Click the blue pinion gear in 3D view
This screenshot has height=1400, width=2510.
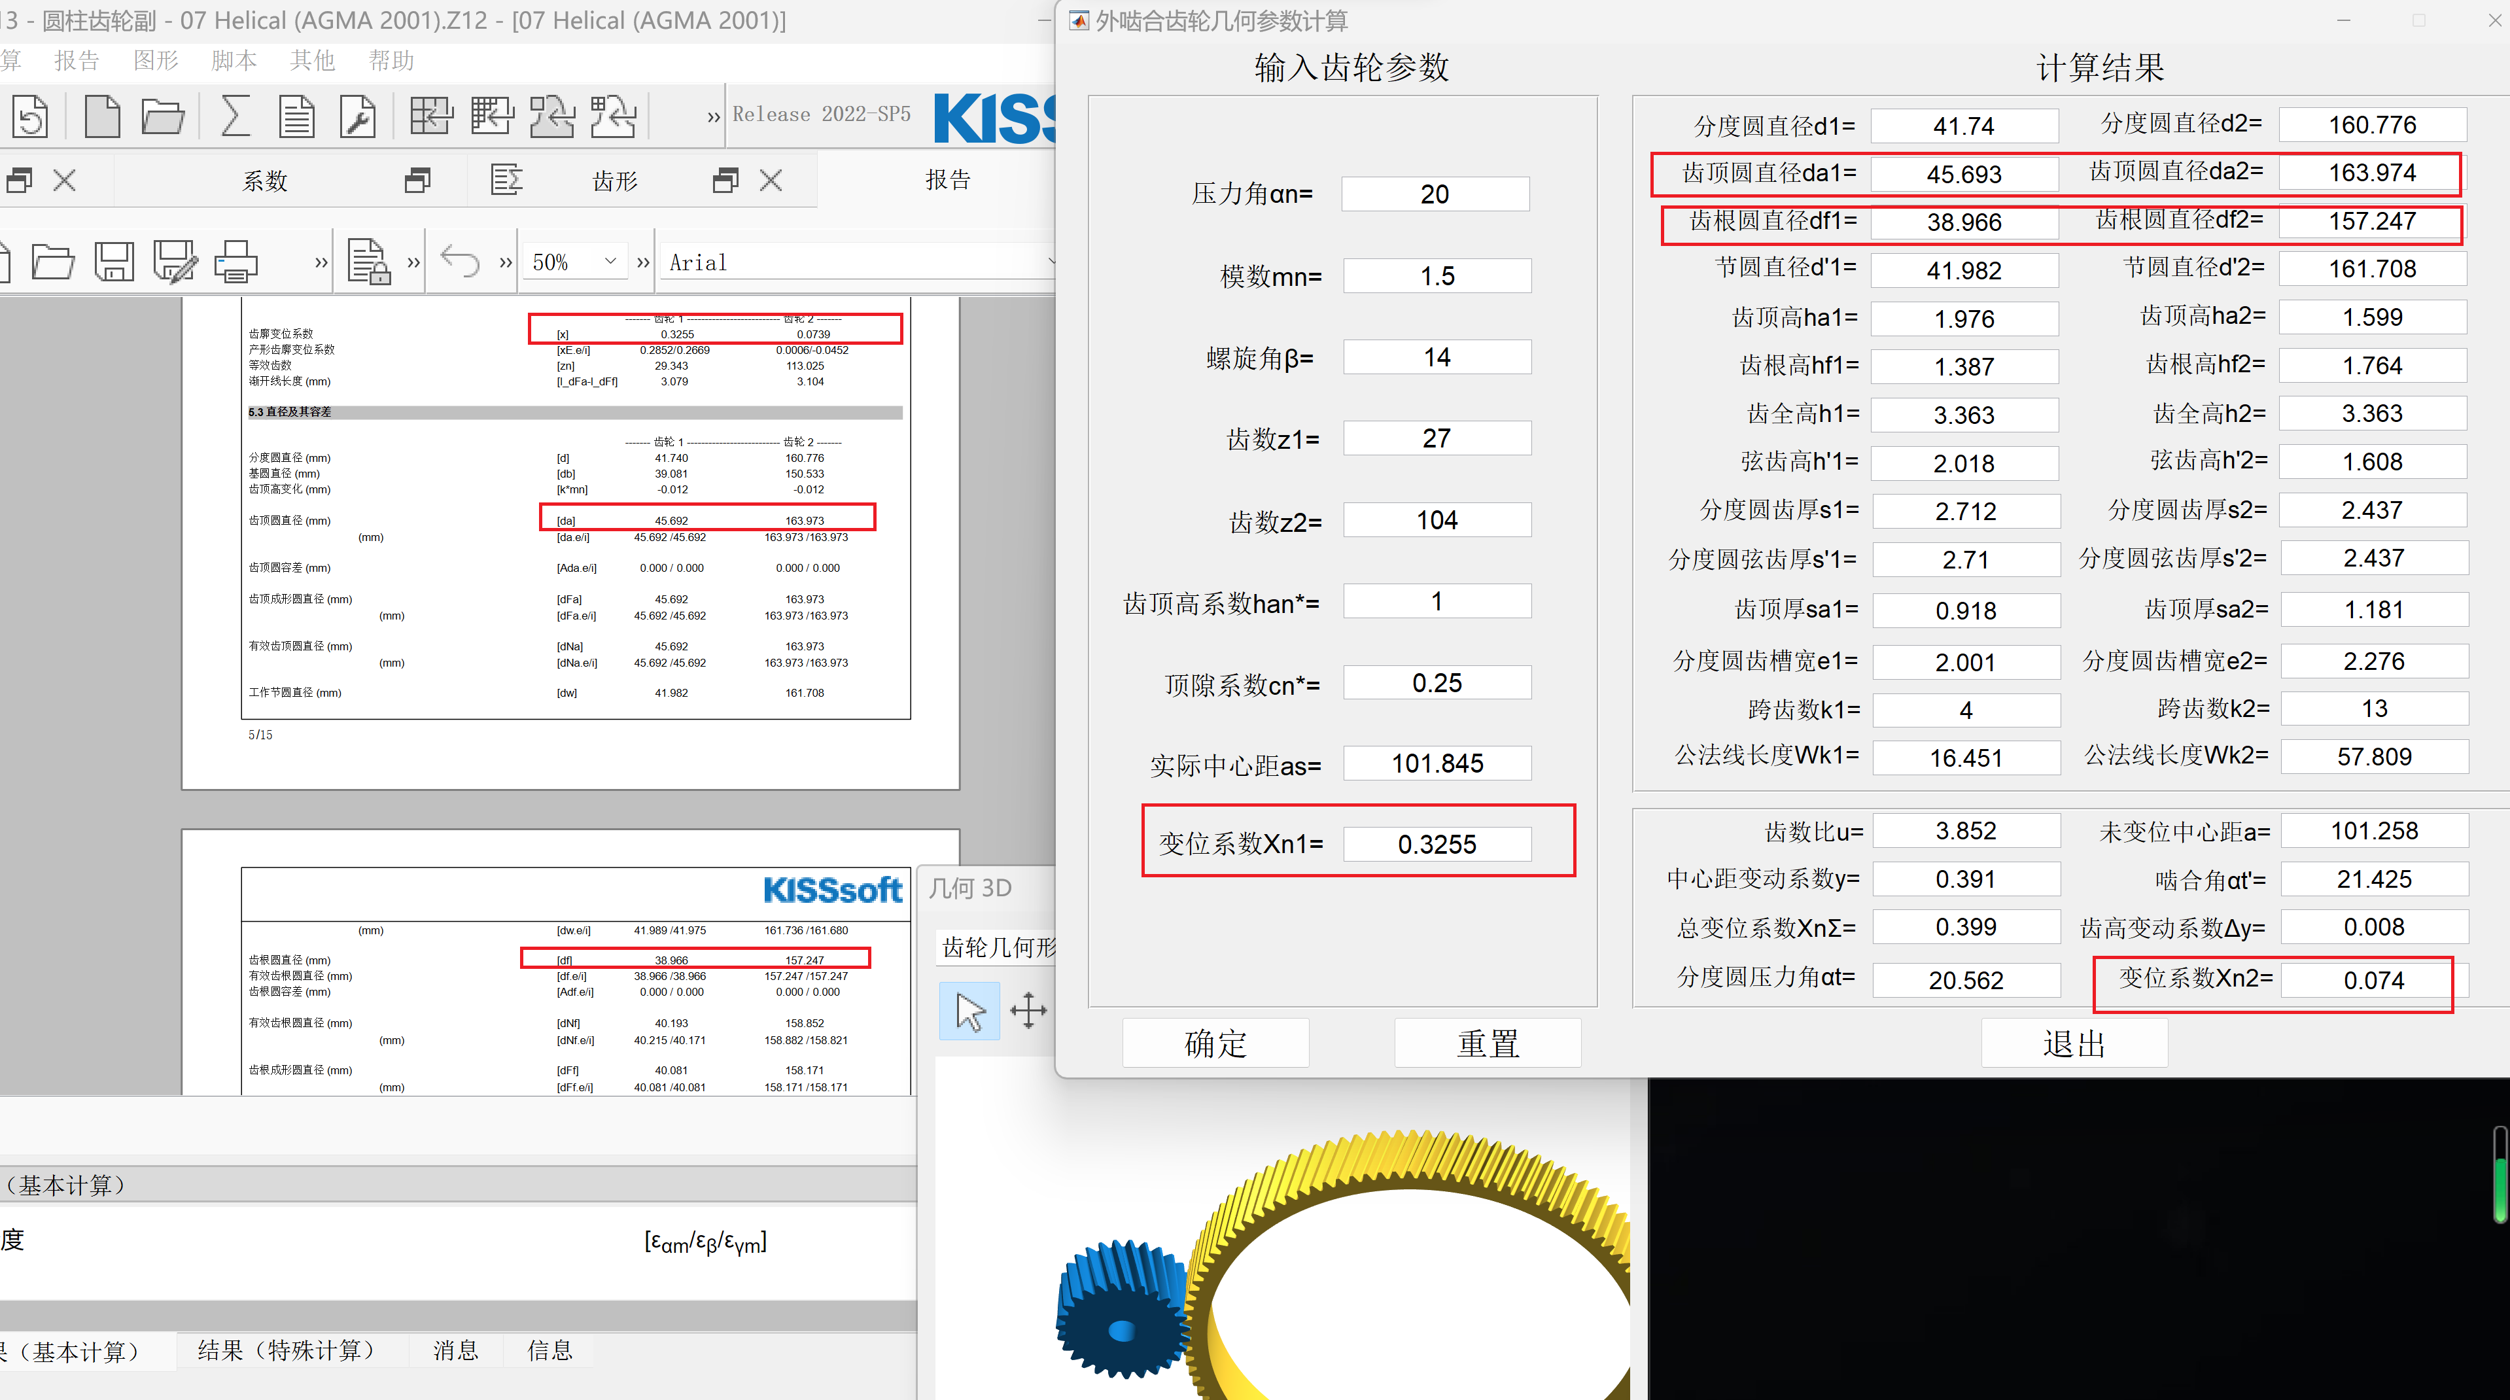click(x=1123, y=1308)
